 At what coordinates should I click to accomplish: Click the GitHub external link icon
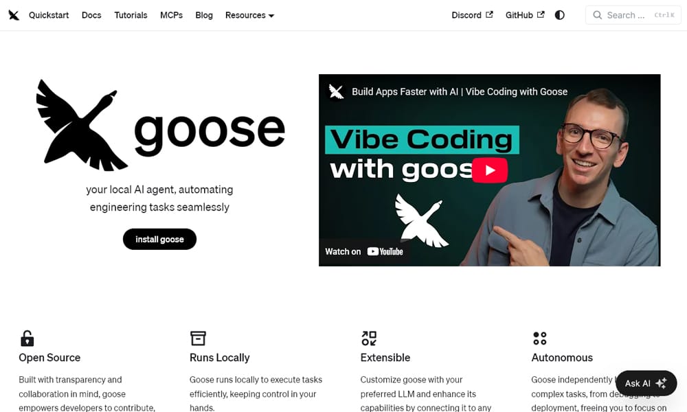coord(540,14)
